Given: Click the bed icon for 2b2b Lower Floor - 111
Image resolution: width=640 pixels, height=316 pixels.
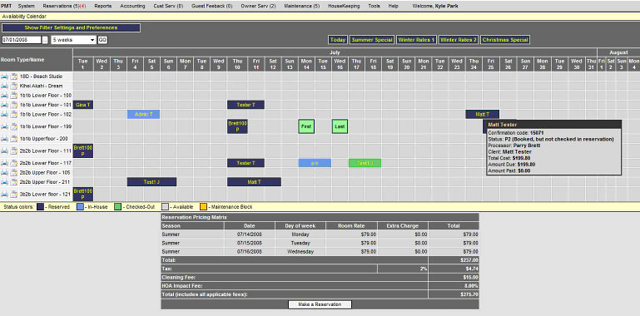Looking at the screenshot, I should coord(4,151).
